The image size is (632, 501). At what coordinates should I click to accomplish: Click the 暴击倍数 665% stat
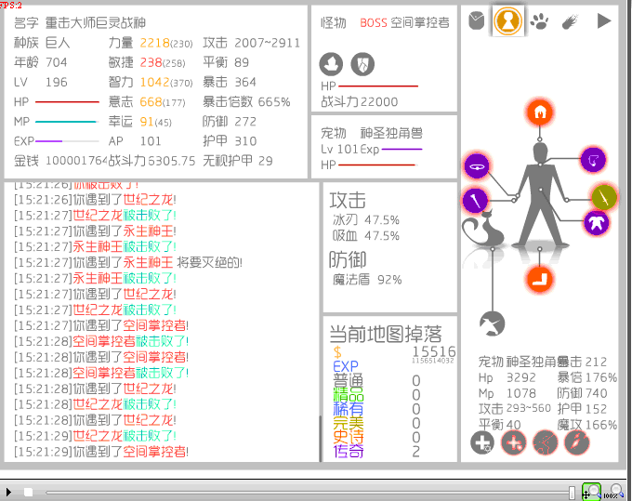[x=246, y=101]
